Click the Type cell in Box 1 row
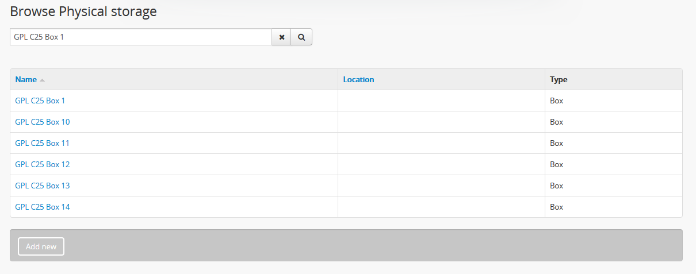The height and width of the screenshot is (274, 696). (x=556, y=101)
